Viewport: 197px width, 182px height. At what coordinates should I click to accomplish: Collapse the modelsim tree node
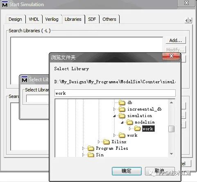[x=122, y=122]
